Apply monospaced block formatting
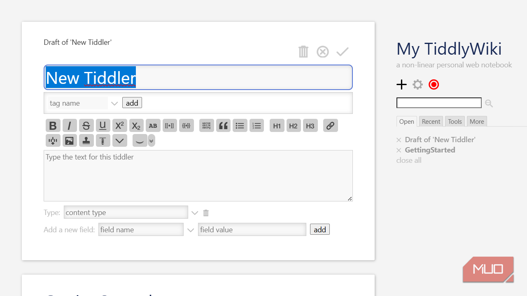The image size is (527, 296). pyautogui.click(x=207, y=126)
